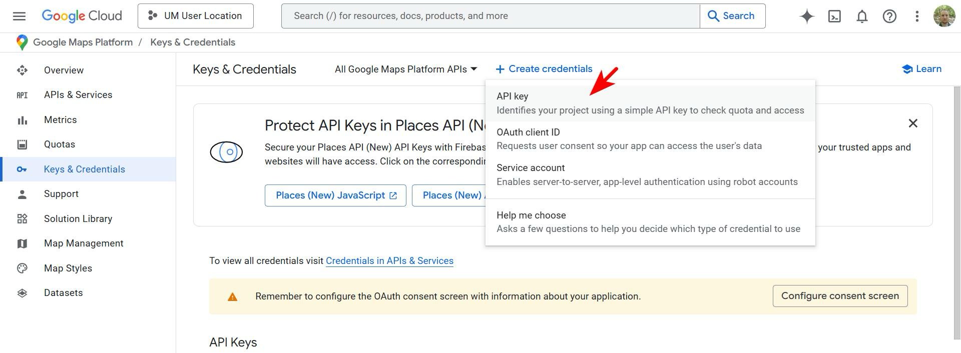Click Configure consent screen button
Image resolution: width=961 pixels, height=353 pixels.
pyautogui.click(x=840, y=296)
